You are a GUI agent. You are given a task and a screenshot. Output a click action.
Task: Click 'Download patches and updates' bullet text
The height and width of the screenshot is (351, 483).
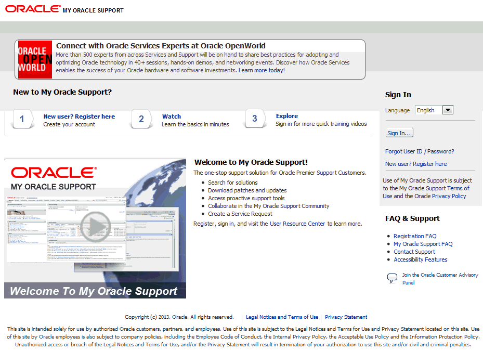pyautogui.click(x=247, y=190)
